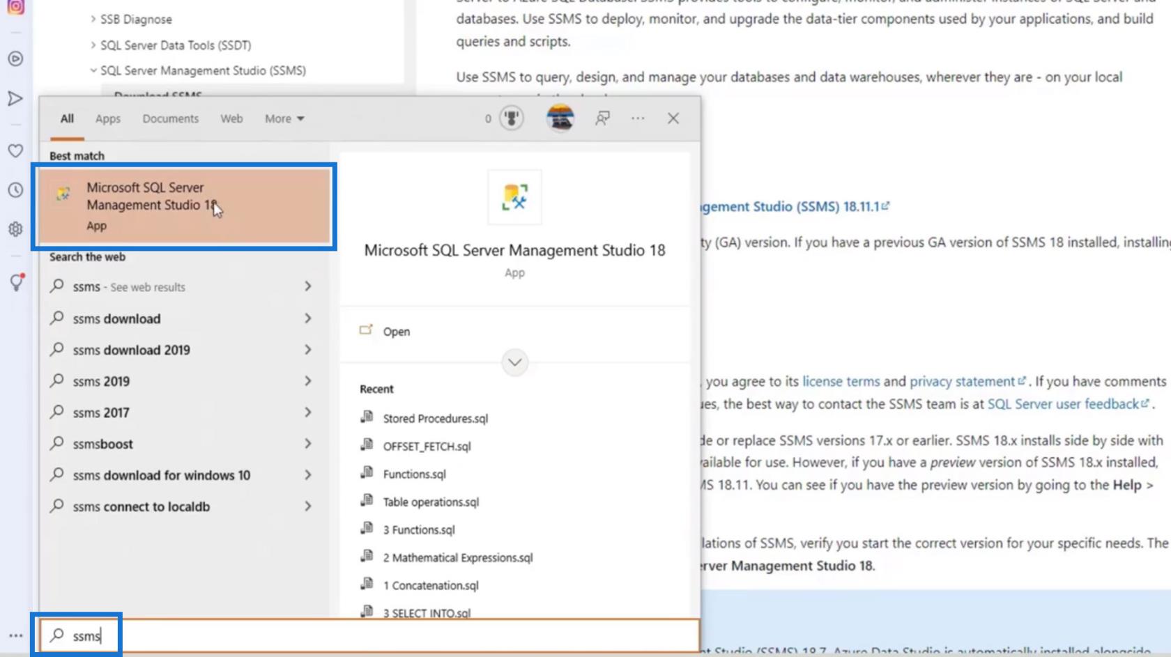Click magnifier icon beside ssmsboost
1171x657 pixels.
pos(57,443)
